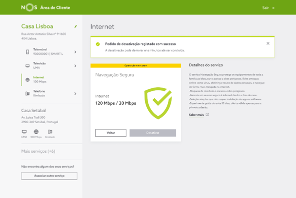Click the Telemóvel phone icon

[x=28, y=52]
